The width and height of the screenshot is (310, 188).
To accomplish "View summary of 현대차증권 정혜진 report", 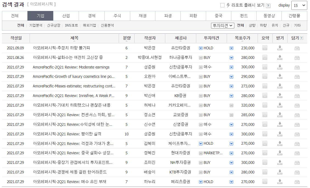I will [x=265, y=153].
